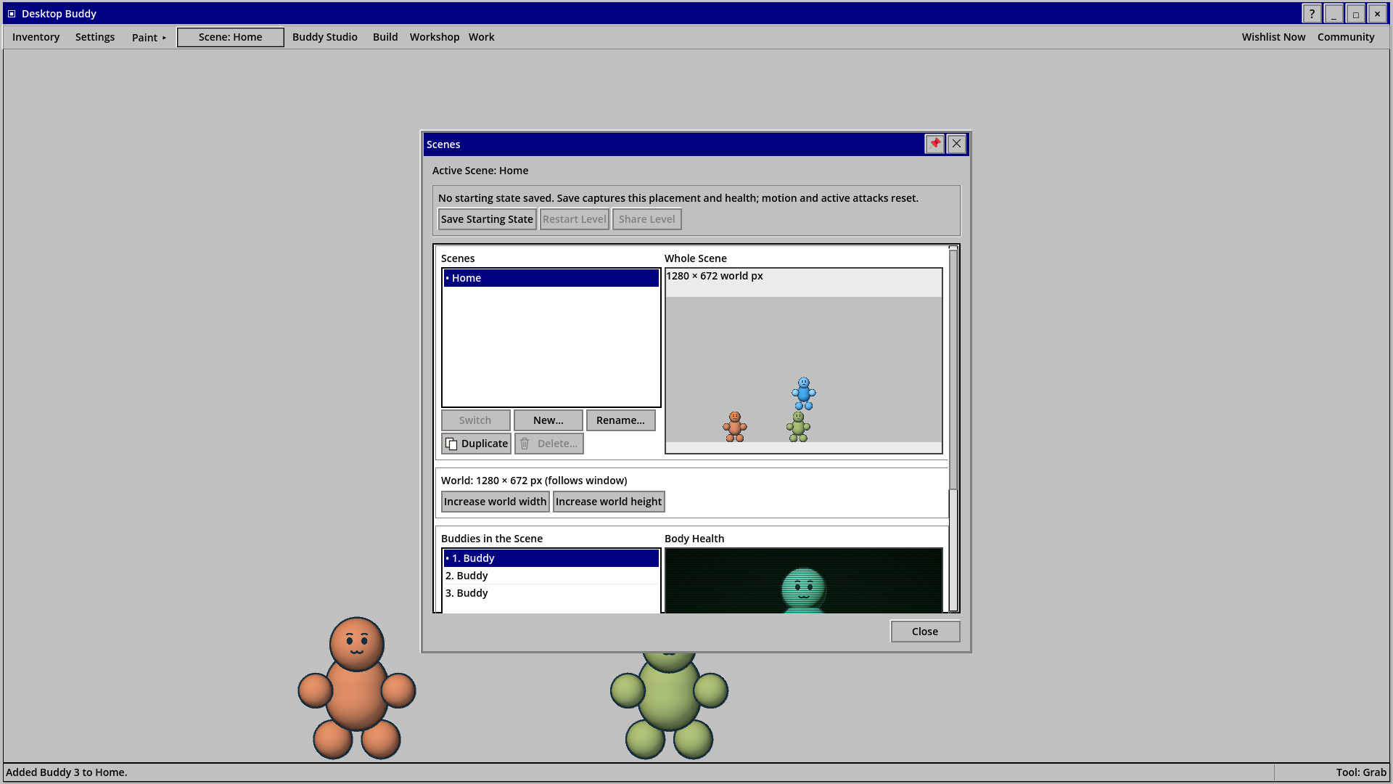Click Save Starting State button
Viewport: 1393px width, 784px height.
[x=487, y=219]
